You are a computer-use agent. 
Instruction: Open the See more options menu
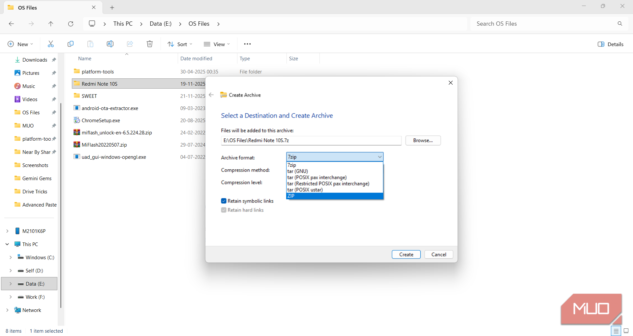coord(247,44)
